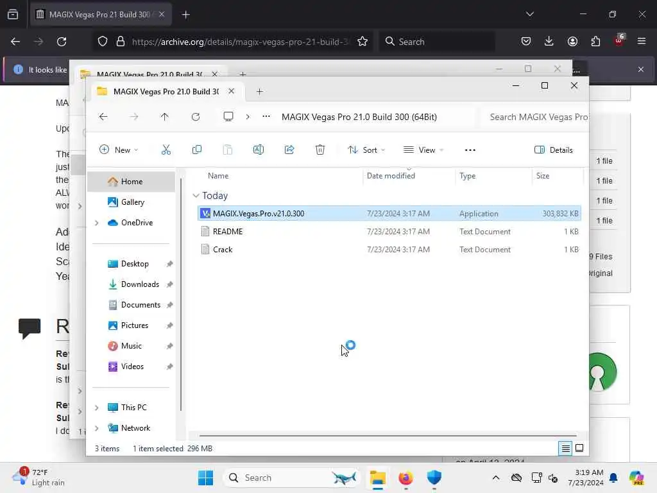Bookmark this page with the star icon
Image resolution: width=657 pixels, height=493 pixels.
(363, 42)
